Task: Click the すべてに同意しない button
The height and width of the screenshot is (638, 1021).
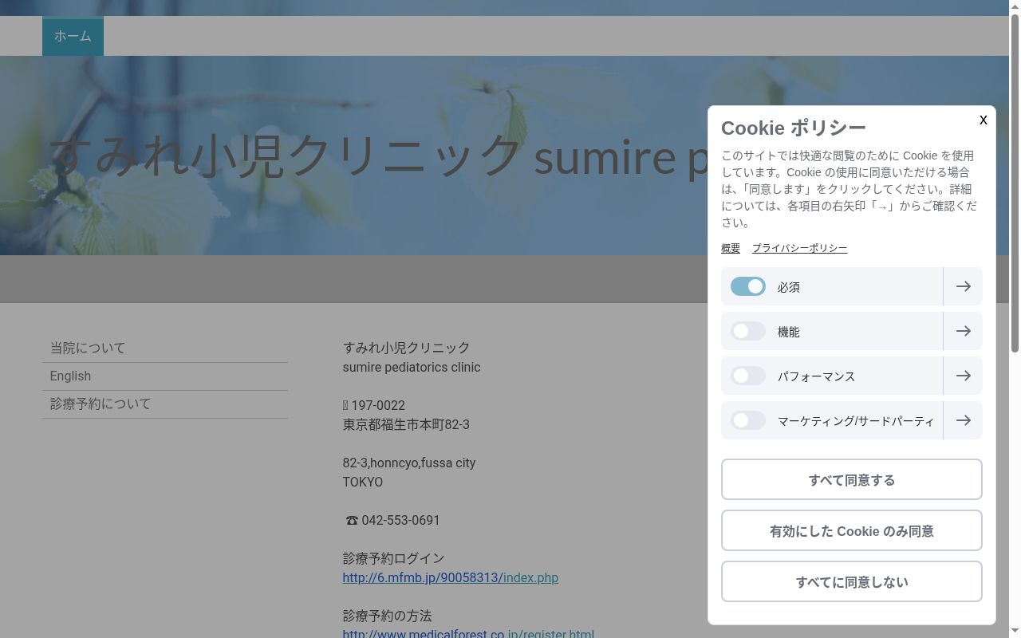Action: tap(852, 581)
